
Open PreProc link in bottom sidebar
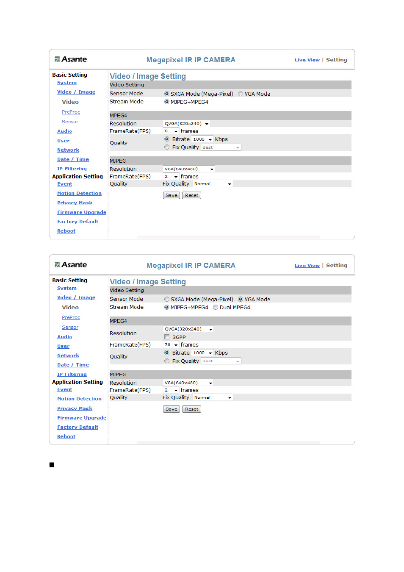coord(71,317)
